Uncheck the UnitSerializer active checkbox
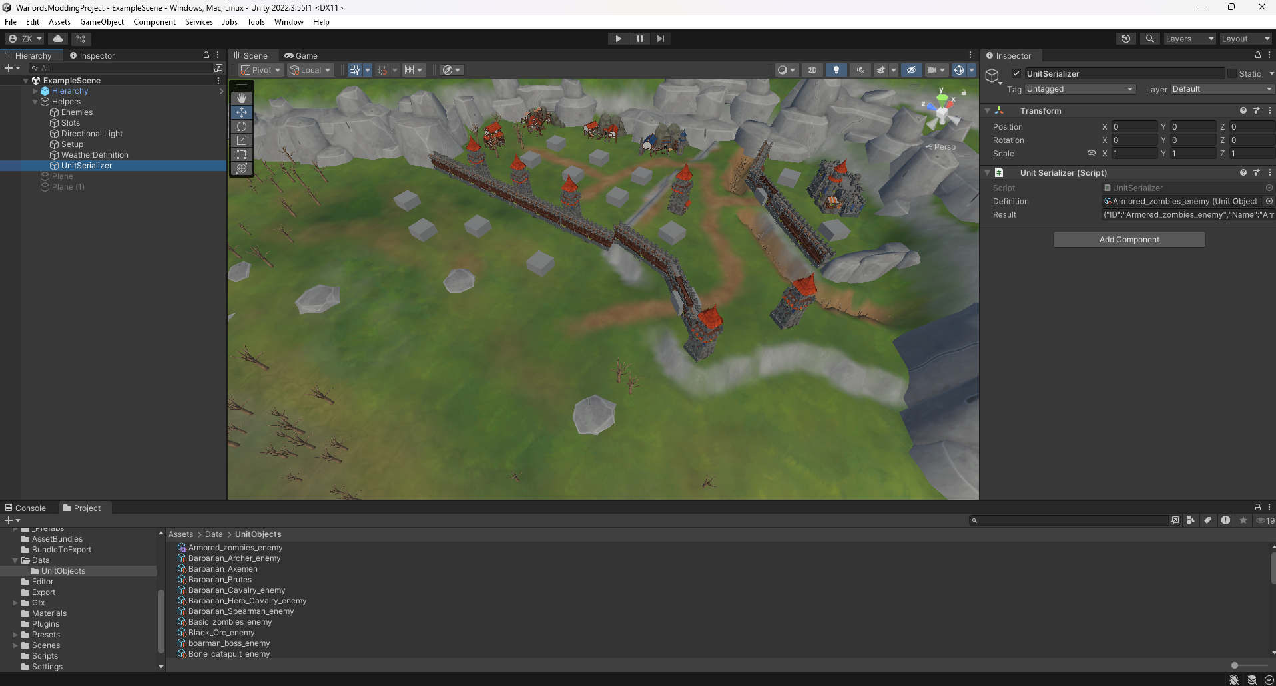The image size is (1276, 686). pyautogui.click(x=1016, y=74)
